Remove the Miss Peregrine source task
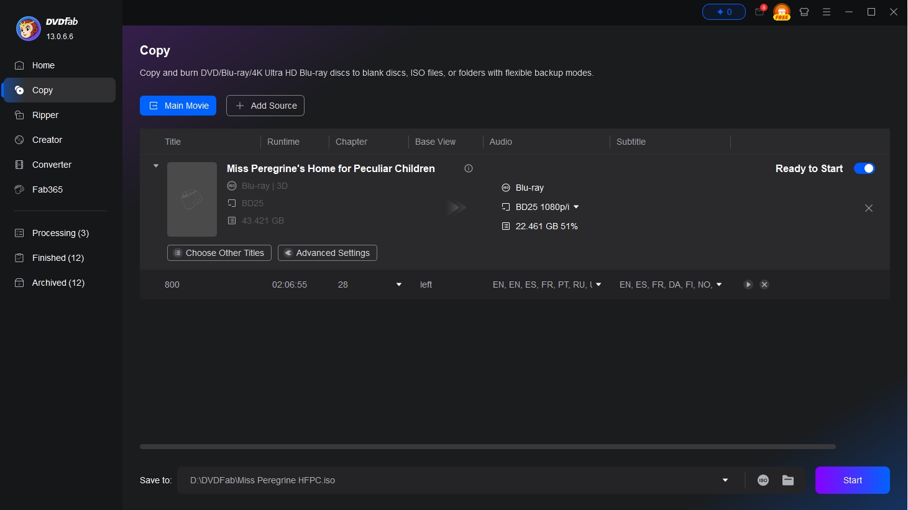This screenshot has height=510, width=908. pos(869,208)
